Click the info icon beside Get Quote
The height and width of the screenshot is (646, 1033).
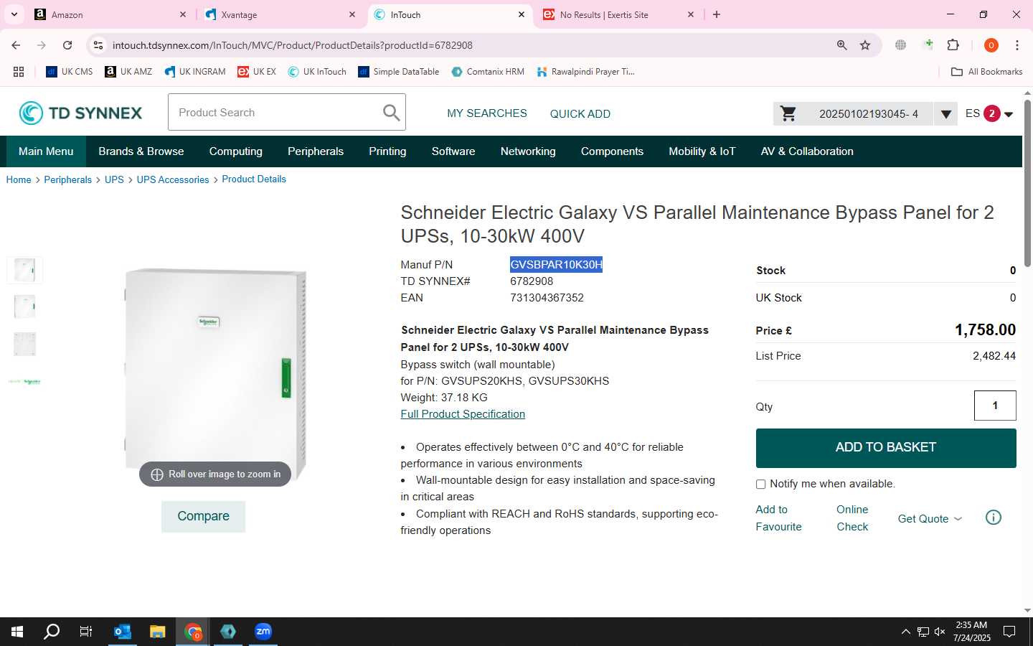point(994,518)
